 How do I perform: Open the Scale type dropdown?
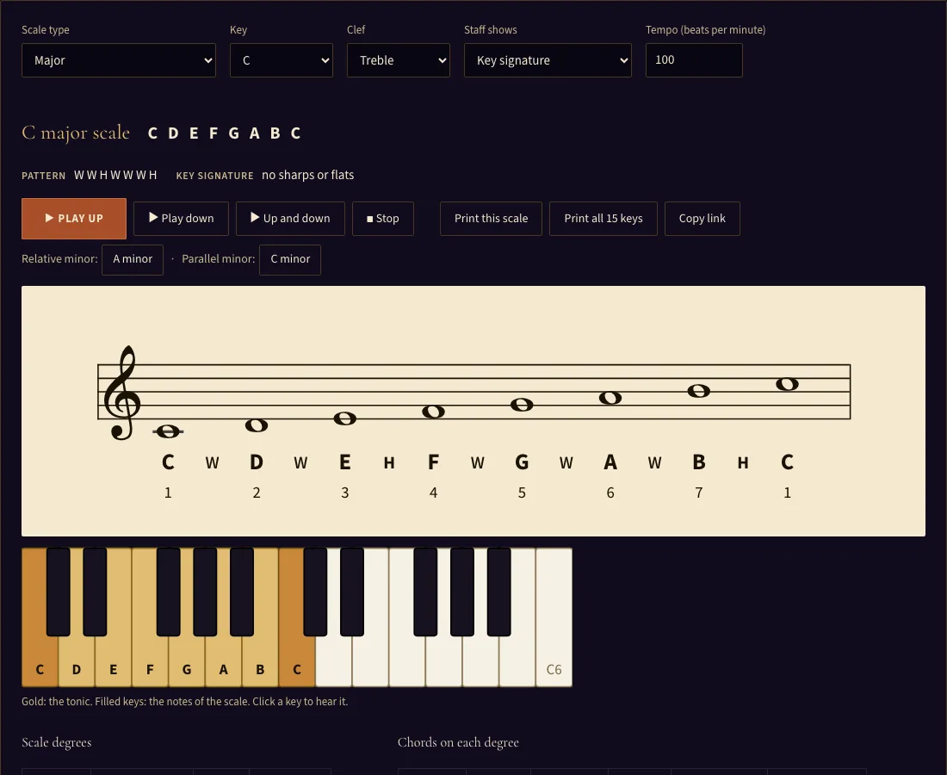point(119,60)
